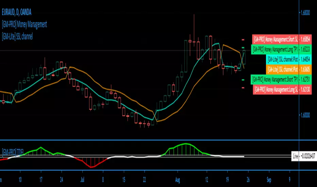Image resolution: width=317 pixels, height=187 pixels.
Task: Click the tall-wick candle at the August high
Action: tap(194, 30)
